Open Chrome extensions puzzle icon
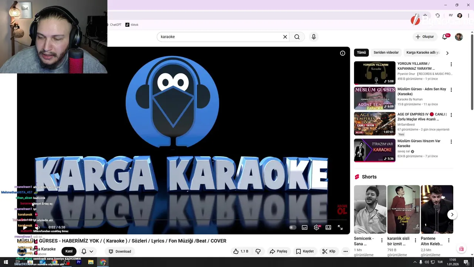The height and width of the screenshot is (267, 474). pos(438,16)
